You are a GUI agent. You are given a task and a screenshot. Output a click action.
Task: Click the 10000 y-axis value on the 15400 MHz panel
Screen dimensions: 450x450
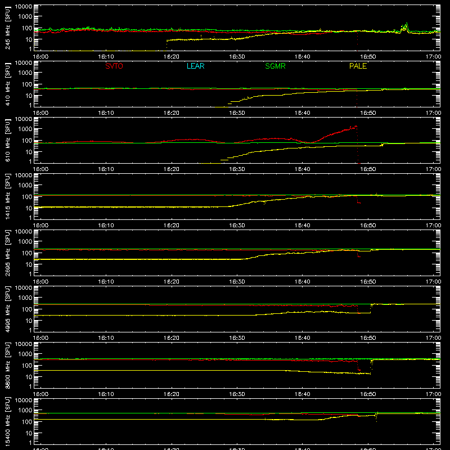[24, 400]
